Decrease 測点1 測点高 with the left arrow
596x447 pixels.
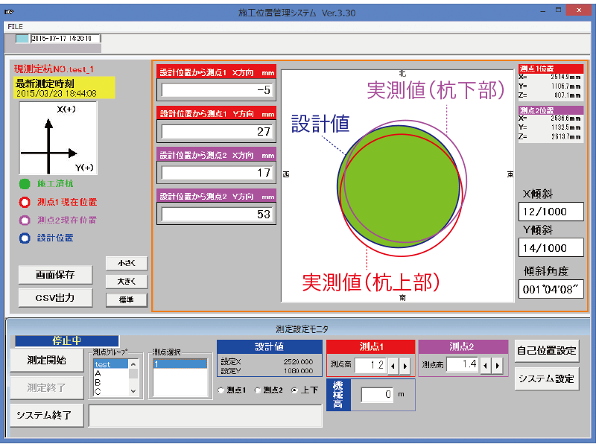click(393, 367)
